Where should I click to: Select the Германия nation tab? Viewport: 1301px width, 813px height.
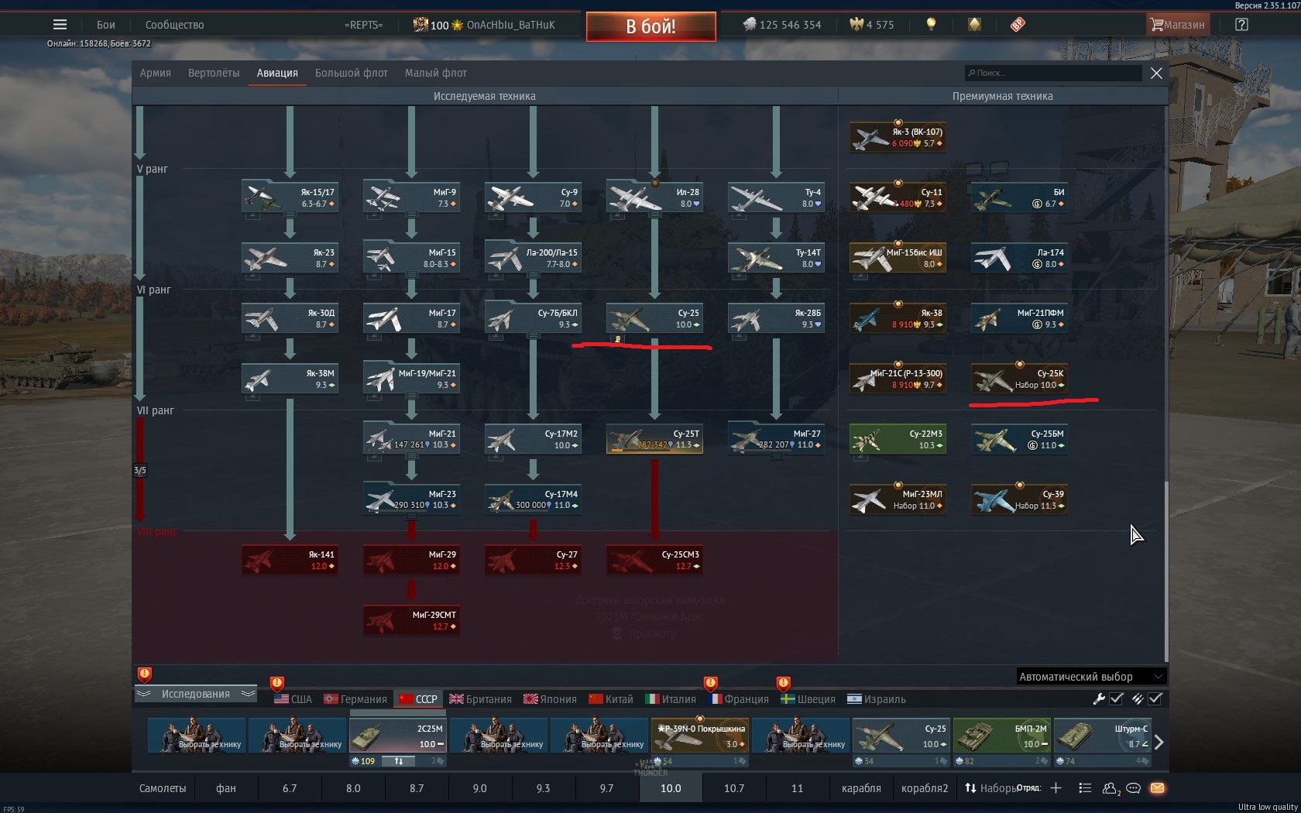[355, 699]
